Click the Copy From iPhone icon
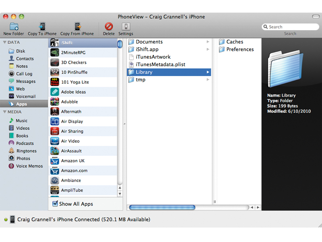The height and width of the screenshot is (242, 322). coord(78,27)
